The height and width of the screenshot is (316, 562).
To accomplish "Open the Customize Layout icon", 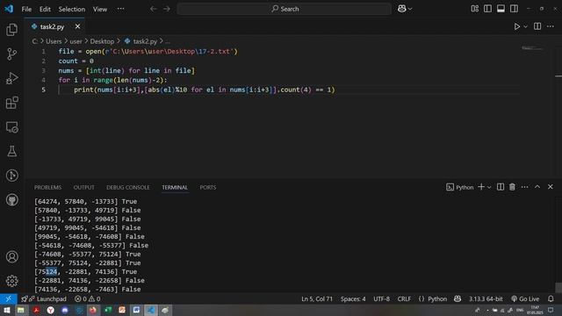I will point(475,9).
